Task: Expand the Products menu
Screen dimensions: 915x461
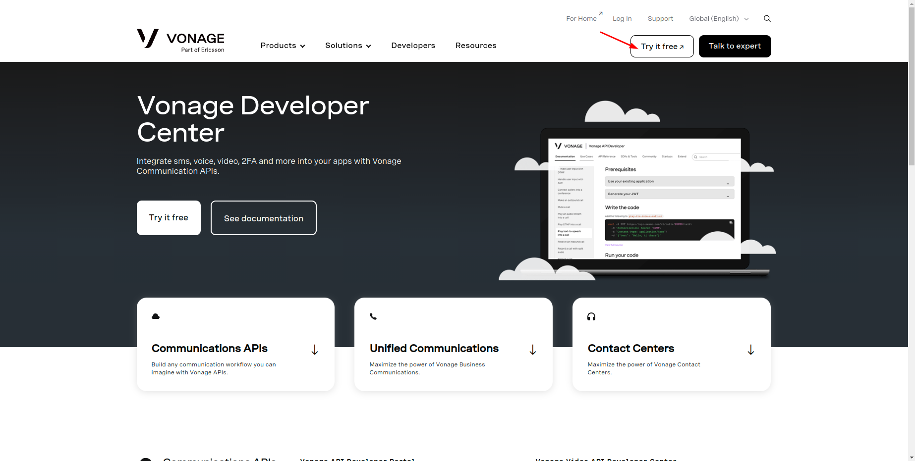Action: (x=283, y=46)
